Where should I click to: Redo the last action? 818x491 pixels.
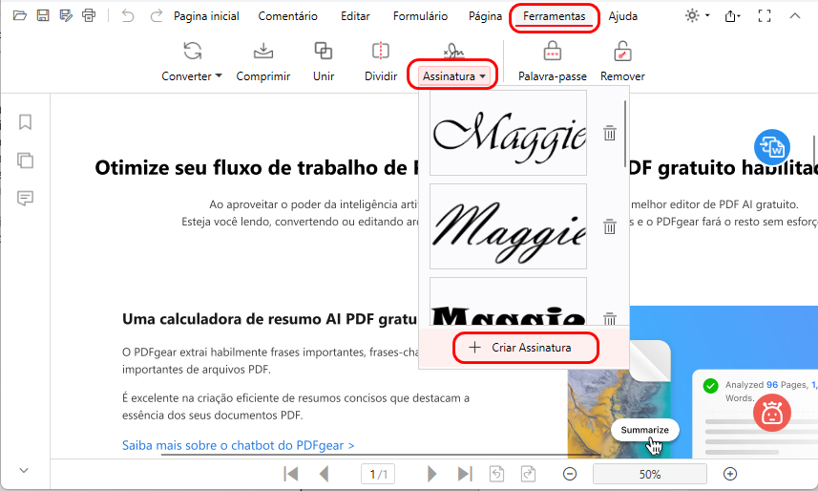pyautogui.click(x=156, y=16)
